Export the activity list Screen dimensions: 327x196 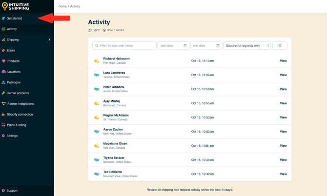(94, 30)
